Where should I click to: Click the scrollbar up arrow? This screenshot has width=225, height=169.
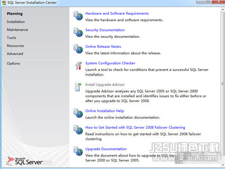tap(223, 10)
